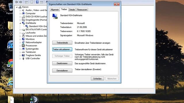Select the Google Chrome desktop icon
Screen dimensions: 184x103
10,63
